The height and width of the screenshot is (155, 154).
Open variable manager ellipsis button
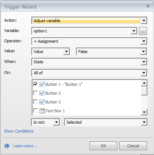(143, 31)
